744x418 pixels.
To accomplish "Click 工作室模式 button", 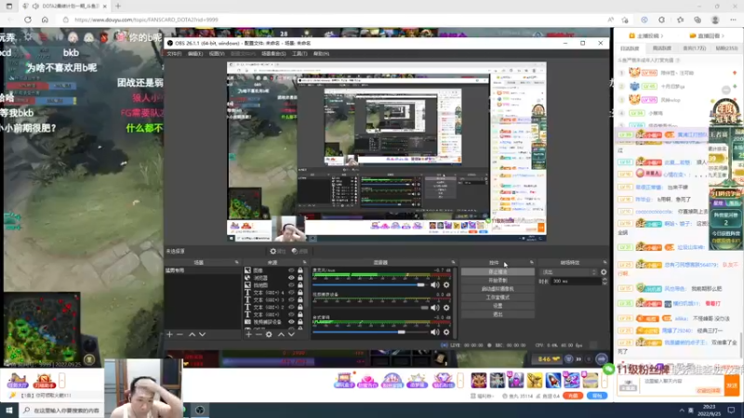I will tap(498, 297).
